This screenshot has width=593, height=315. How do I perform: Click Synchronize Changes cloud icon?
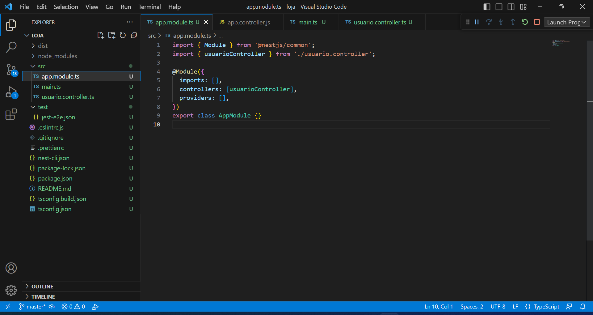pos(52,307)
